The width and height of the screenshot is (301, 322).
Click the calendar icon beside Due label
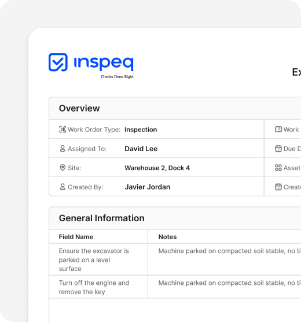pyautogui.click(x=278, y=148)
